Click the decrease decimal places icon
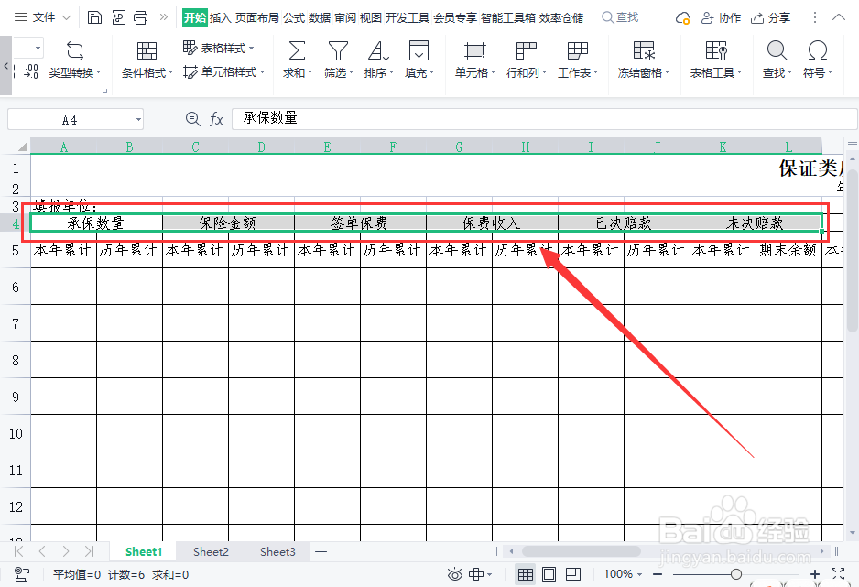 point(31,71)
